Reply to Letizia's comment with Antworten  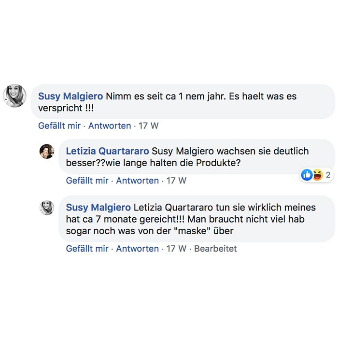pyautogui.click(x=138, y=181)
